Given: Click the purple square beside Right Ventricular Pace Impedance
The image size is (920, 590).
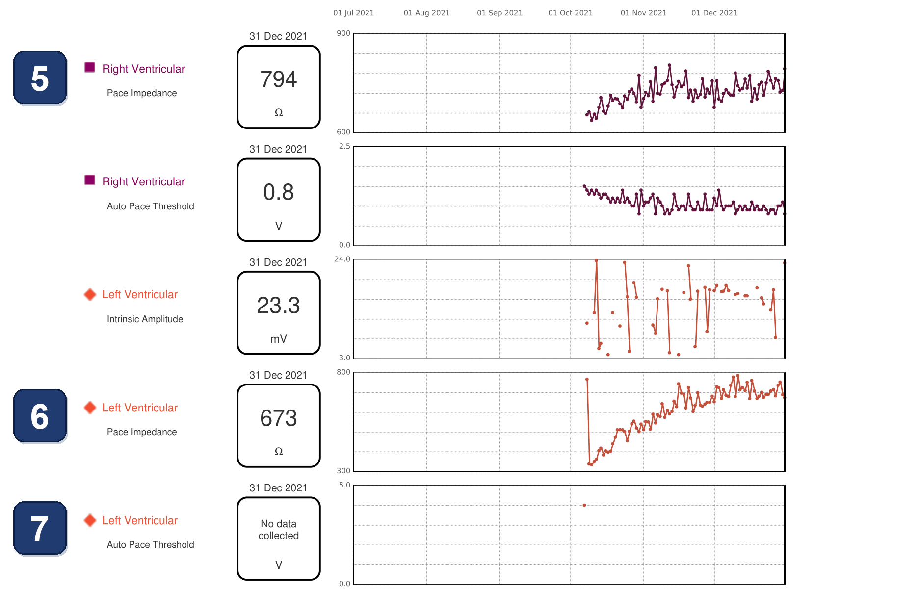Looking at the screenshot, I should [x=90, y=67].
